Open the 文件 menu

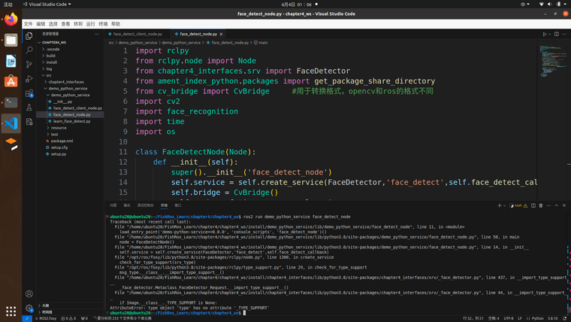coord(28,24)
